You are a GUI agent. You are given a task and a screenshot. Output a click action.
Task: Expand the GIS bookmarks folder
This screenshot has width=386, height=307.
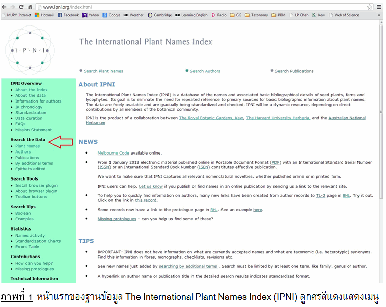coord(235,15)
